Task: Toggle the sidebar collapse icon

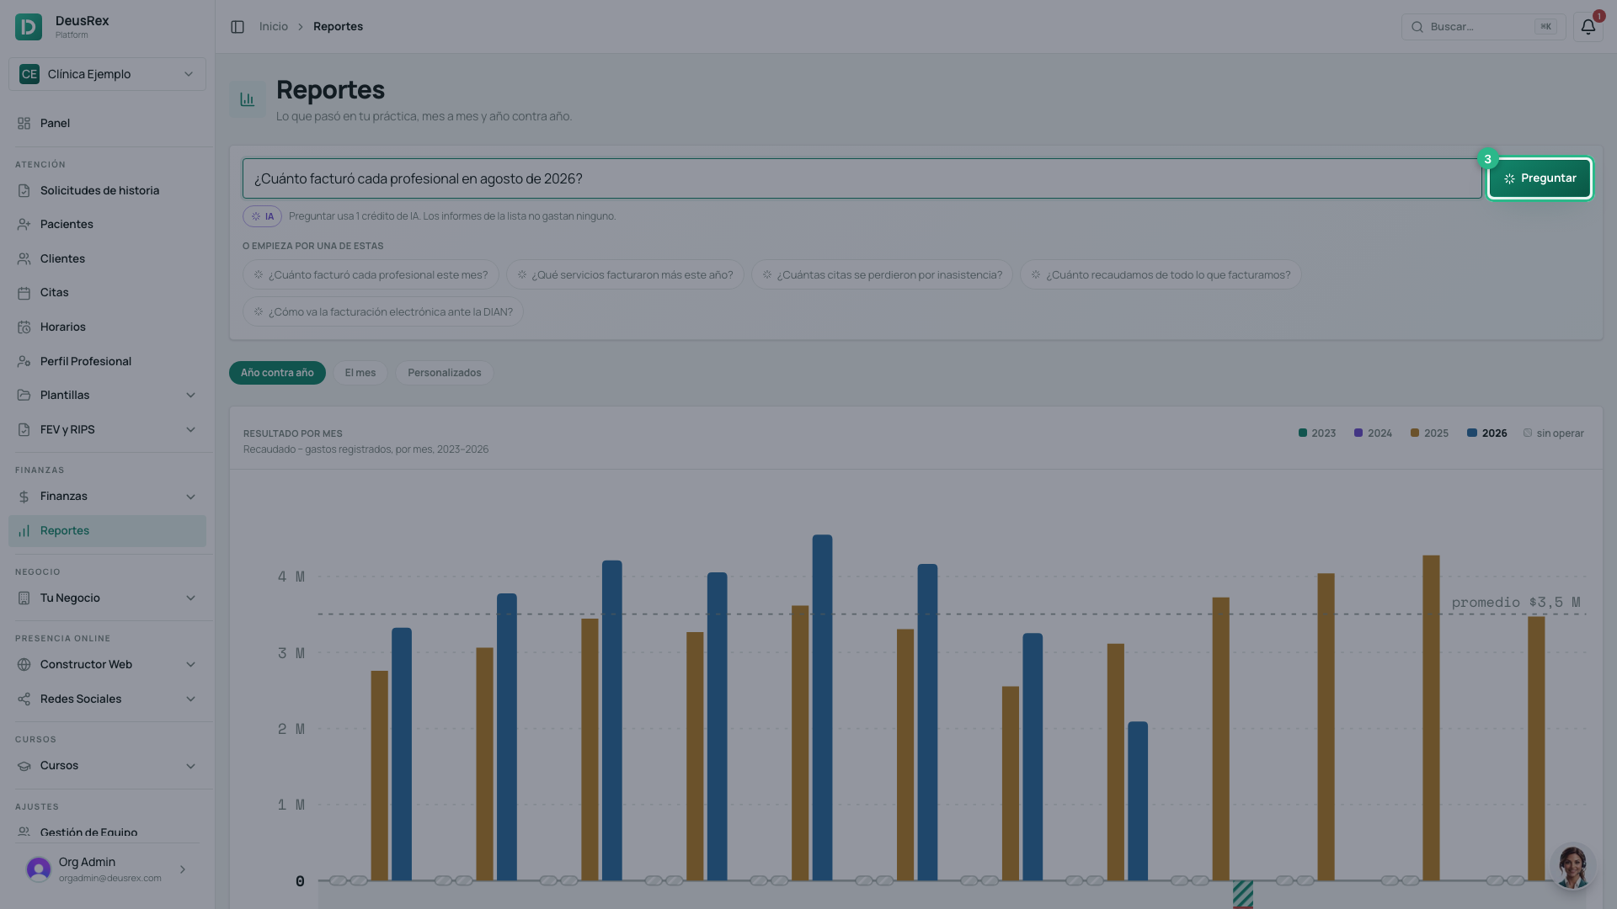Action: [x=237, y=27]
